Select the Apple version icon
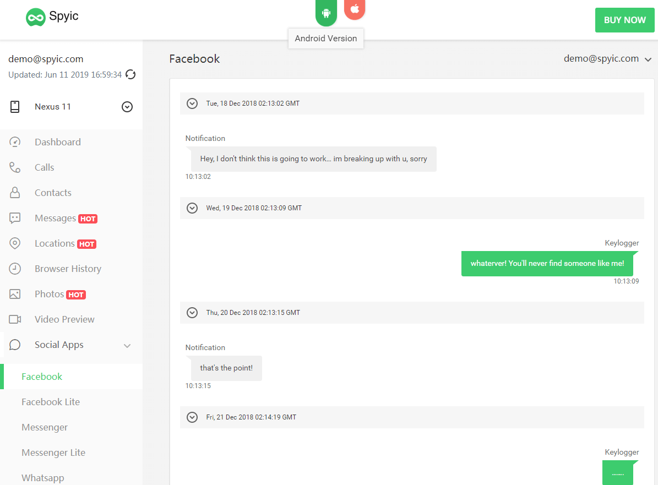 click(x=355, y=9)
